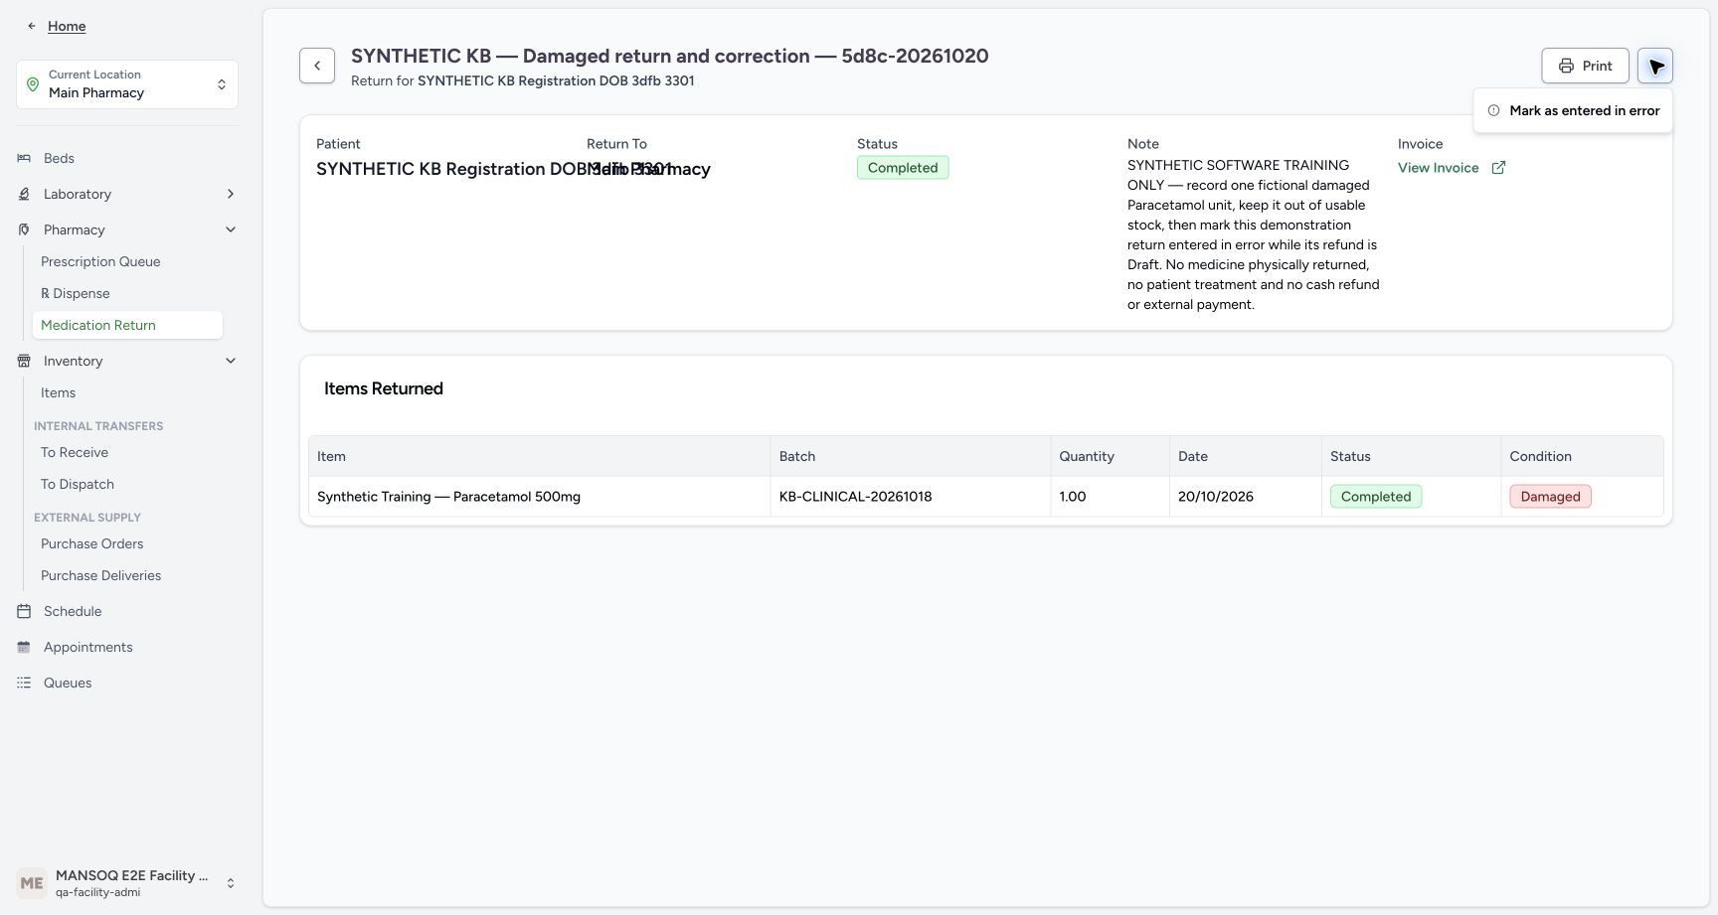This screenshot has height=915, width=1718.
Task: Select Medication Return in sidebar
Action: point(127,325)
